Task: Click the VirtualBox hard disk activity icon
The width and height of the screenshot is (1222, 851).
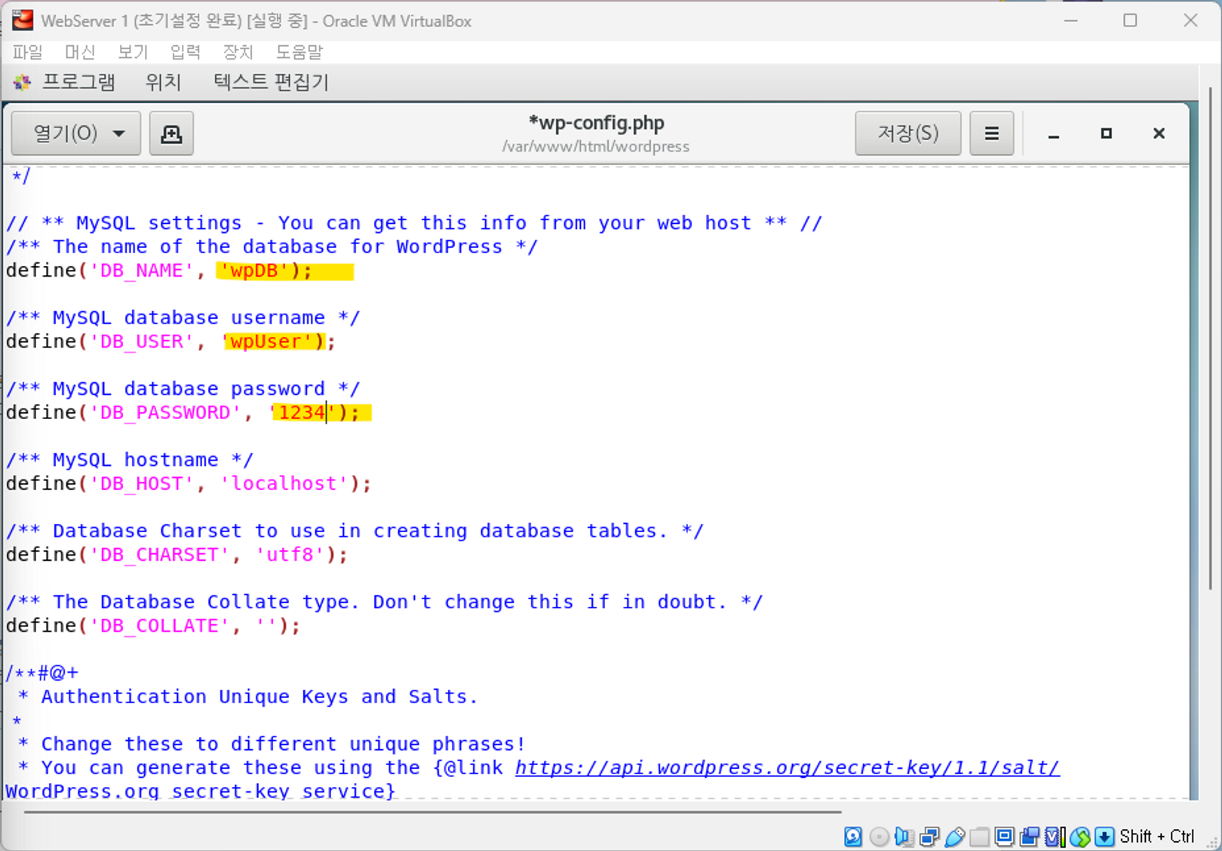Action: pyautogui.click(x=853, y=837)
